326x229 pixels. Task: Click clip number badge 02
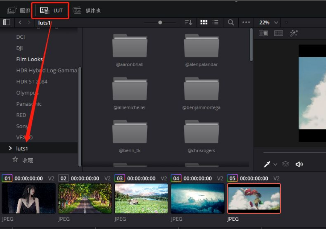coord(63,178)
